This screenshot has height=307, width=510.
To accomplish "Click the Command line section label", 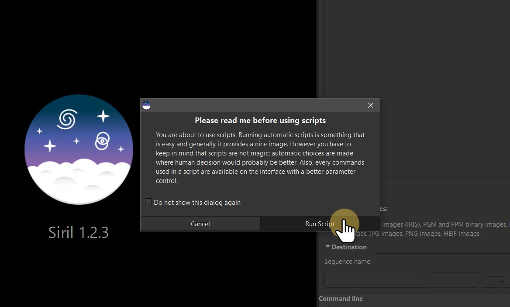I will [x=341, y=299].
